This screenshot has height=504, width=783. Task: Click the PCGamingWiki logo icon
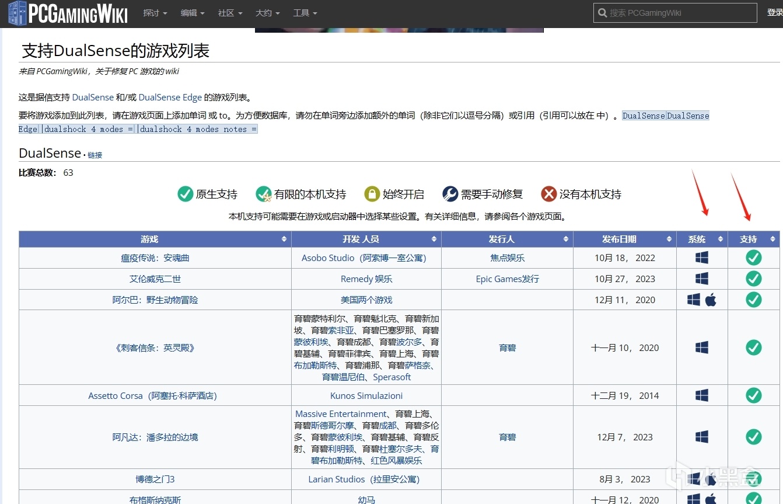point(16,13)
